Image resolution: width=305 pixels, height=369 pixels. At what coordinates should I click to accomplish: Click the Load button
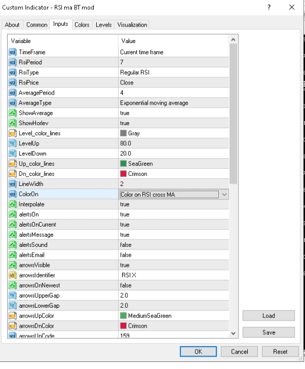[268, 316]
